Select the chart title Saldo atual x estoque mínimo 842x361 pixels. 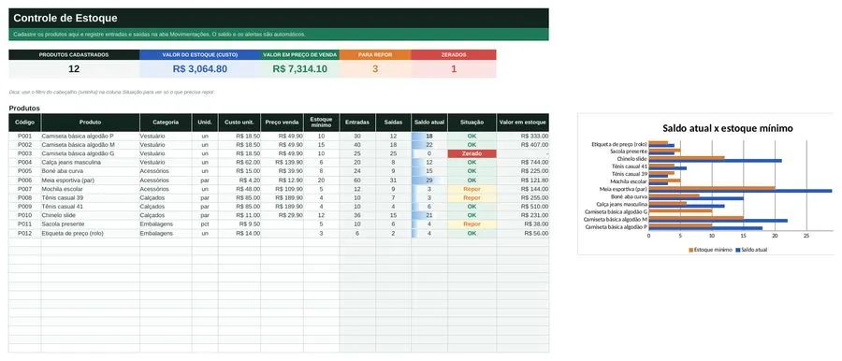[x=728, y=128]
